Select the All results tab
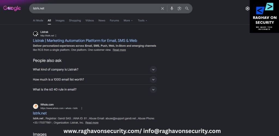279x136 pixels. (x=49, y=20)
